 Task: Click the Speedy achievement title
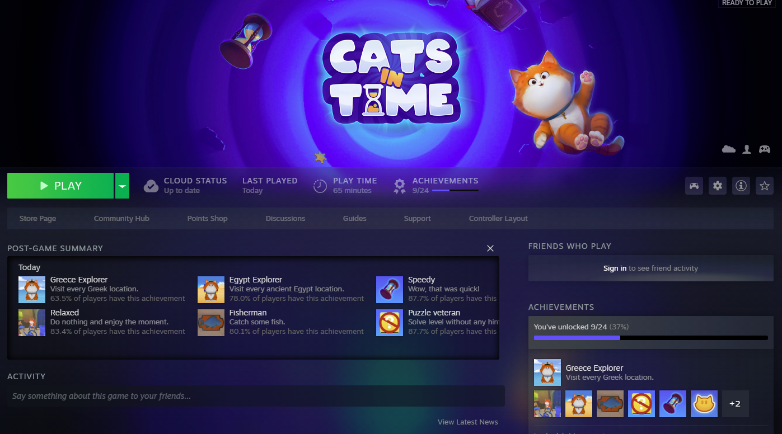(x=422, y=280)
